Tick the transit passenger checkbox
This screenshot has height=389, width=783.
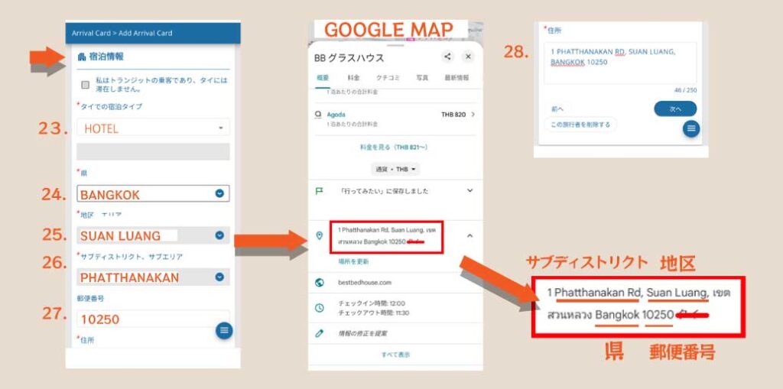86,84
